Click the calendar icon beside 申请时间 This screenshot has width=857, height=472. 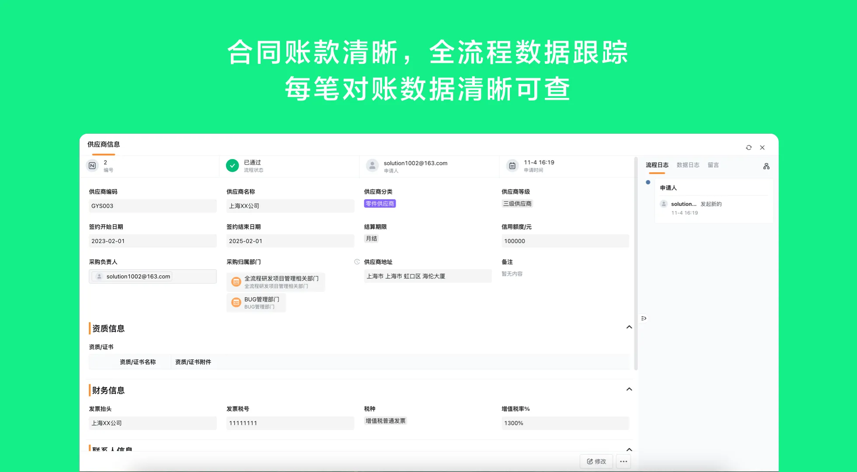[x=512, y=166]
